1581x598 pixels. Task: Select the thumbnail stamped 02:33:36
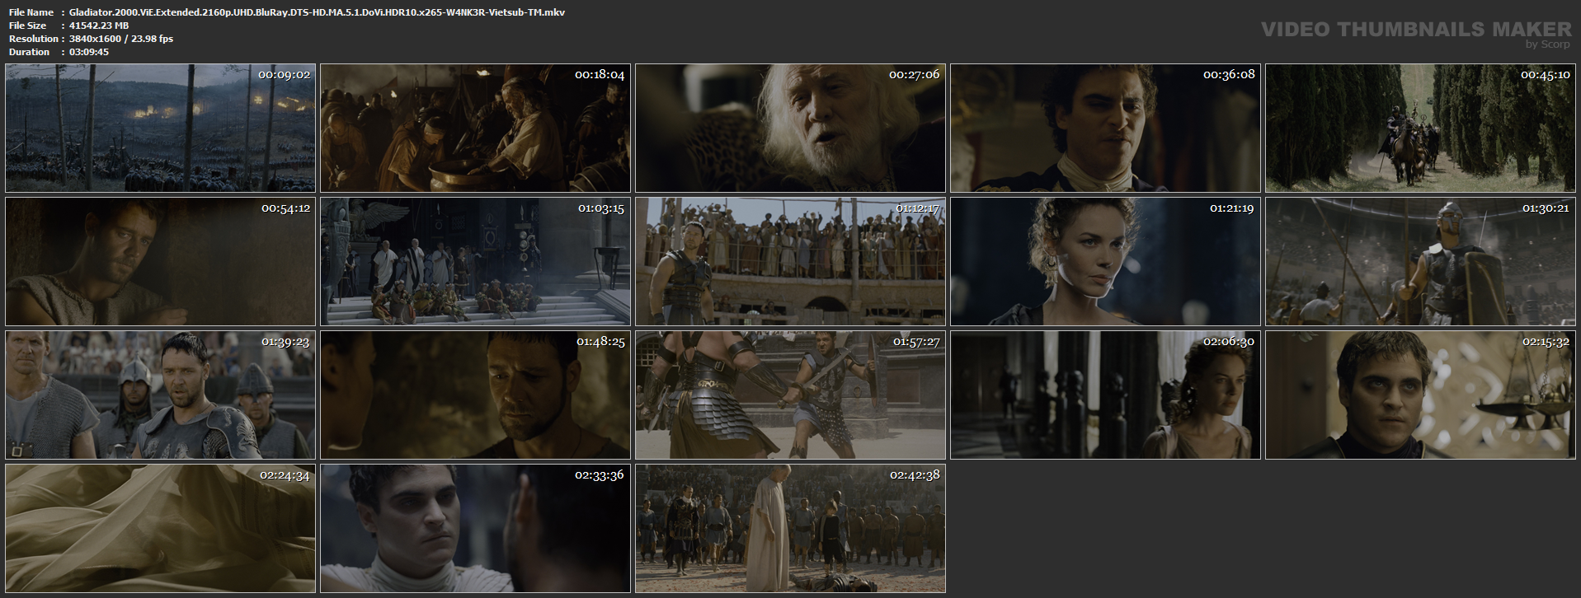(x=476, y=528)
